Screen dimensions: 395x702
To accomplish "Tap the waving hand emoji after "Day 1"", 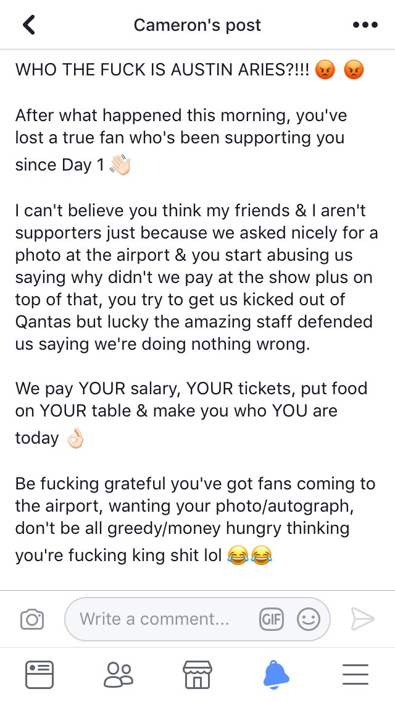I will coord(120,166).
